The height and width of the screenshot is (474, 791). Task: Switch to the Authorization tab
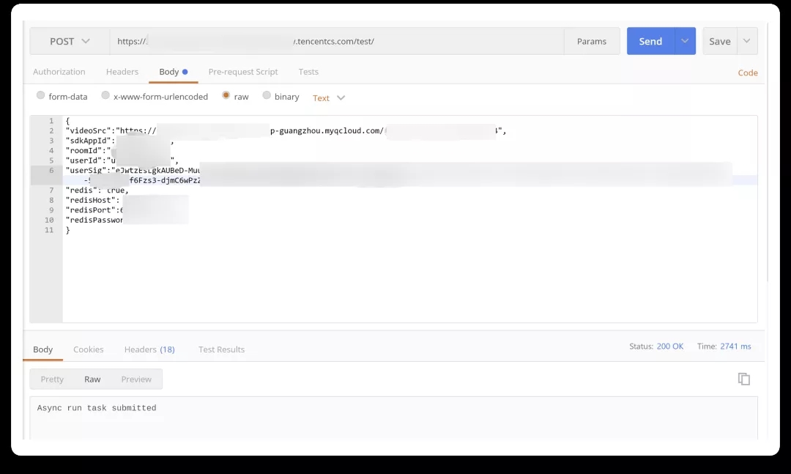(59, 72)
